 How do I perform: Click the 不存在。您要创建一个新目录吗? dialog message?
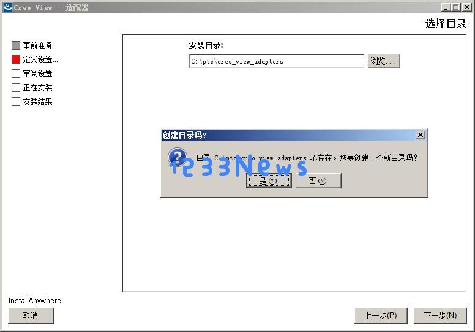[x=364, y=158]
